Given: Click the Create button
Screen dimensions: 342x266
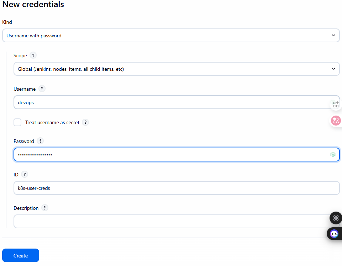Looking at the screenshot, I should pyautogui.click(x=21, y=255).
